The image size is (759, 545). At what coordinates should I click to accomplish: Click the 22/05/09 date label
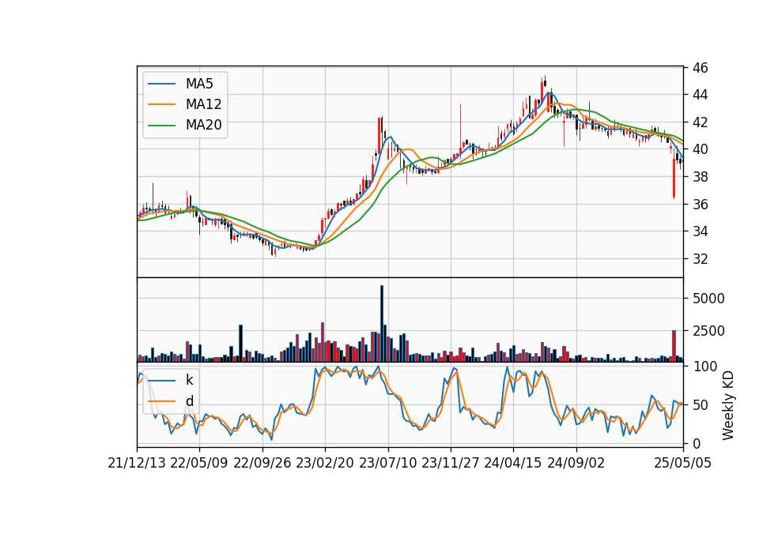199,463
